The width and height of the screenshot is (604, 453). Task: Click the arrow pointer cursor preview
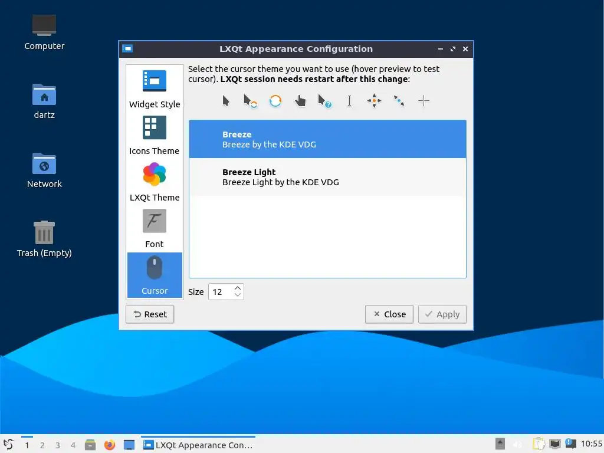point(226,101)
